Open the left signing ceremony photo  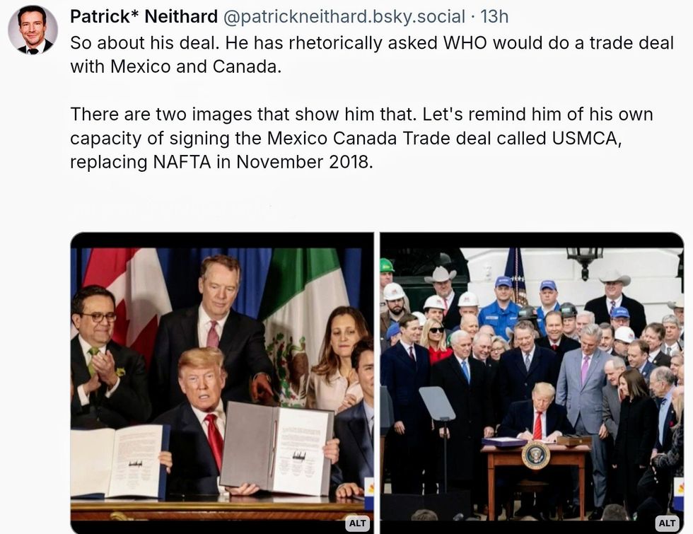pos(222,382)
